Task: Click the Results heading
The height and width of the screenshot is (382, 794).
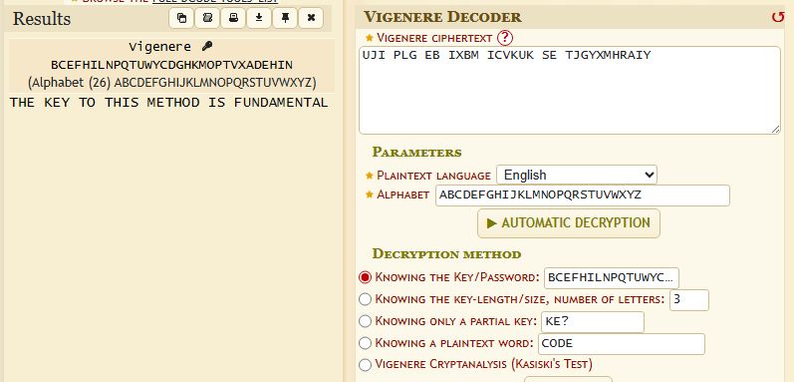Action: tap(42, 19)
